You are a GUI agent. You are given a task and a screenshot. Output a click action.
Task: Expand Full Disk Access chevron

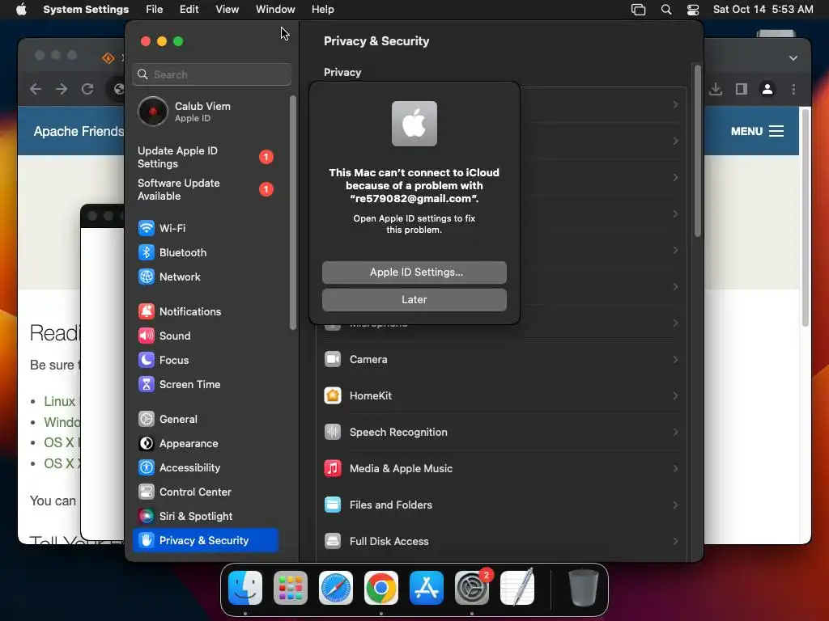click(675, 541)
